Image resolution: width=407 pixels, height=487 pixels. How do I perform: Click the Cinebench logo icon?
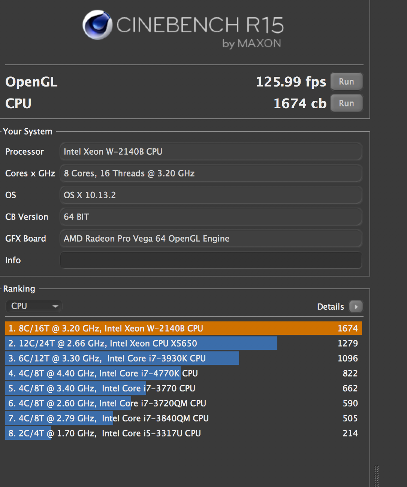97,25
